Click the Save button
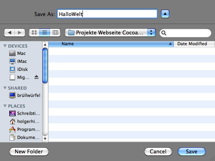Image resolution: width=215 pixels, height=161 pixels. (x=192, y=151)
